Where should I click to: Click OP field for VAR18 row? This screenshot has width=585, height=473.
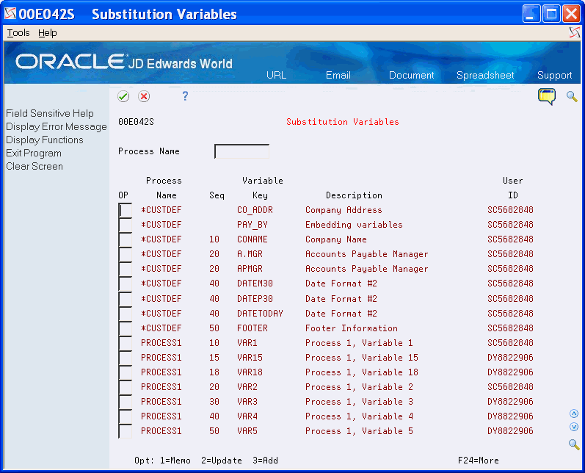tap(125, 372)
